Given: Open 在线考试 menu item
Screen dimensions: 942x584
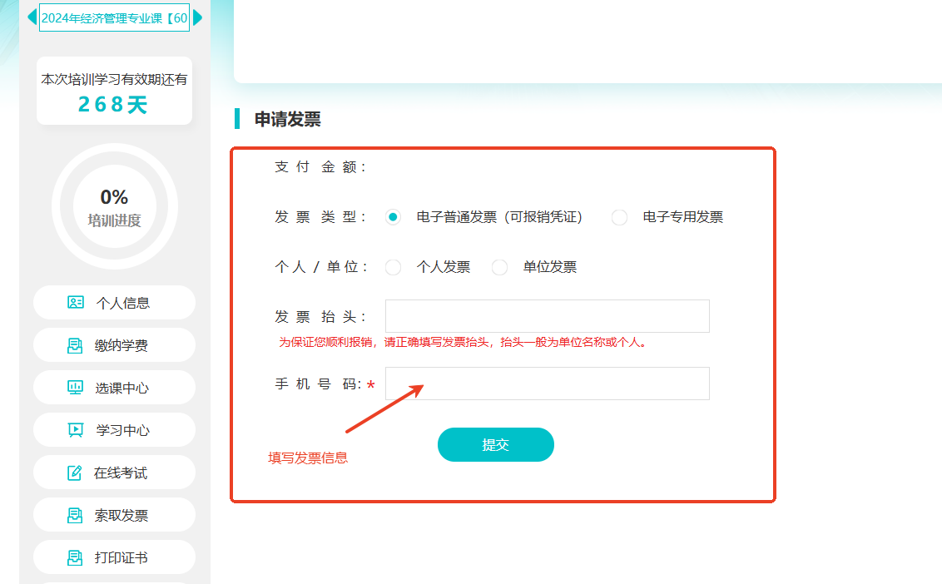Looking at the screenshot, I should [x=114, y=473].
